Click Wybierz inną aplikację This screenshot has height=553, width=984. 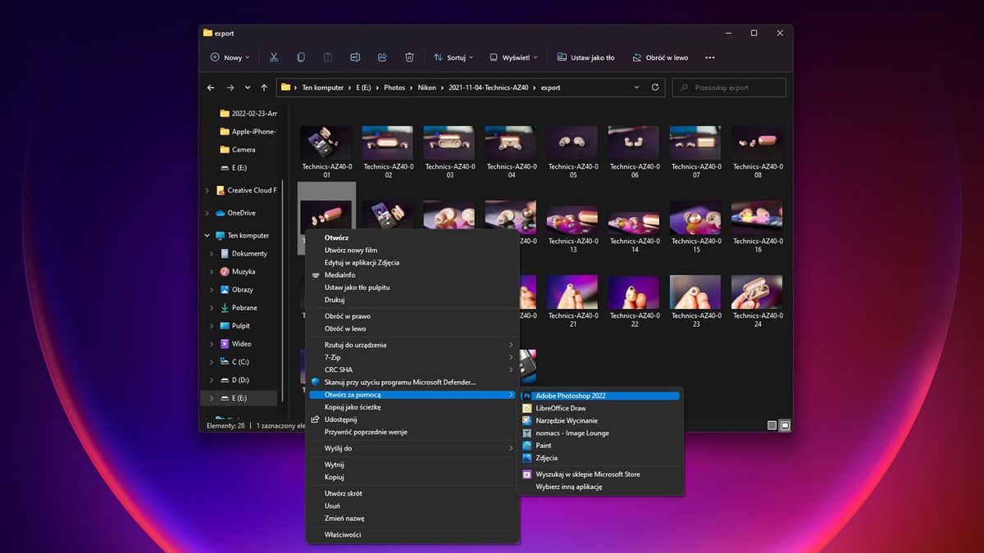(x=601, y=487)
